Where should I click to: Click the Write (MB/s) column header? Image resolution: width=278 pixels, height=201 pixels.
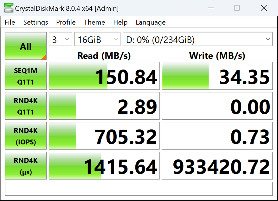(x=217, y=56)
